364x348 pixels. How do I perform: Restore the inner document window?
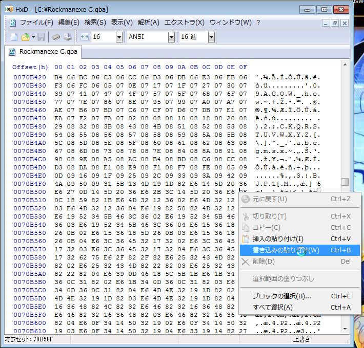[x=335, y=23]
